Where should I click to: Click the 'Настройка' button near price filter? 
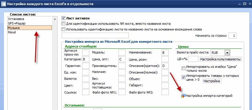coord(212,81)
